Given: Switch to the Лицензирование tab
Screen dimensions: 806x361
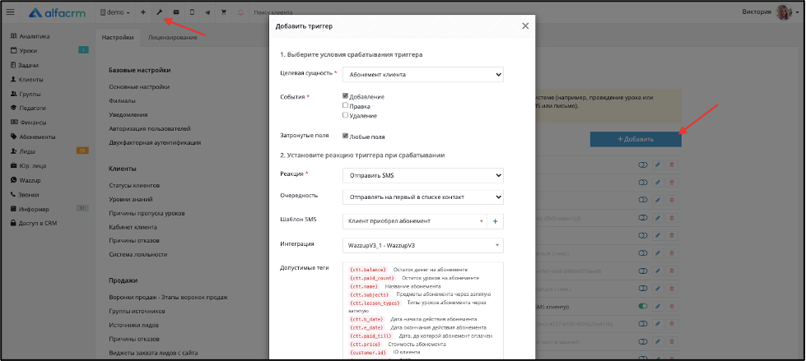Looking at the screenshot, I should 172,38.
